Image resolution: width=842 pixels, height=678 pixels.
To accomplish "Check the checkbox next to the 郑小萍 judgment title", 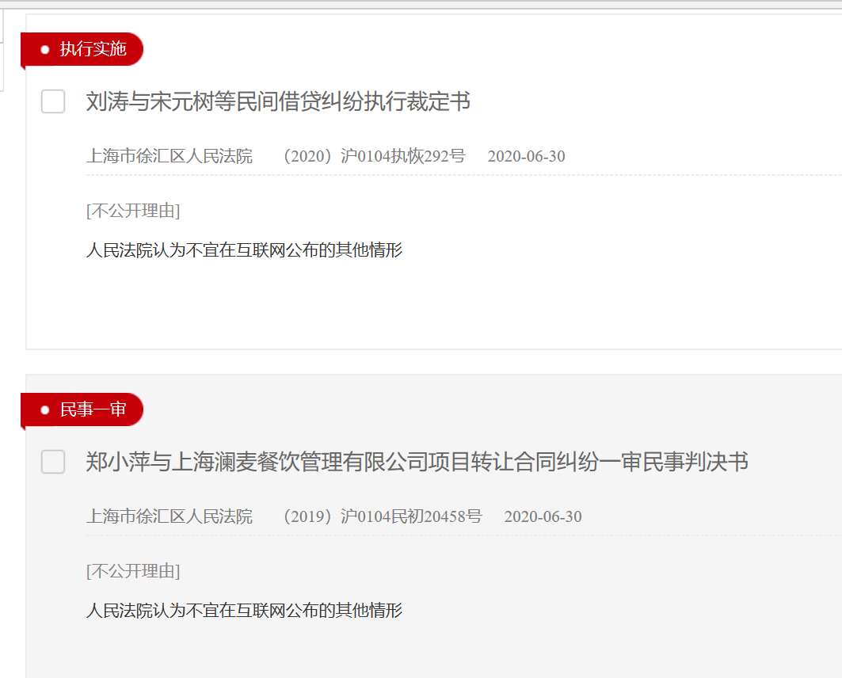I will click(52, 463).
